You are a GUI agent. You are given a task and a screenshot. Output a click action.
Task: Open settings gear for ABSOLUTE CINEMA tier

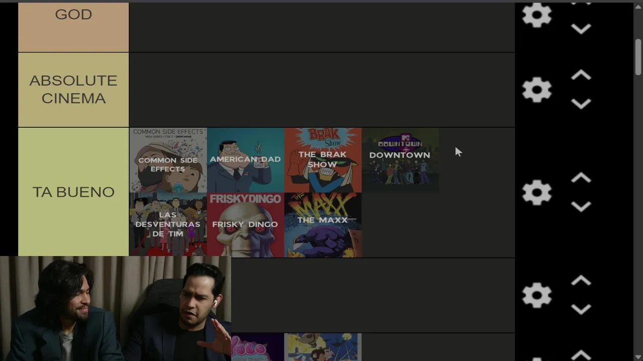(x=537, y=90)
